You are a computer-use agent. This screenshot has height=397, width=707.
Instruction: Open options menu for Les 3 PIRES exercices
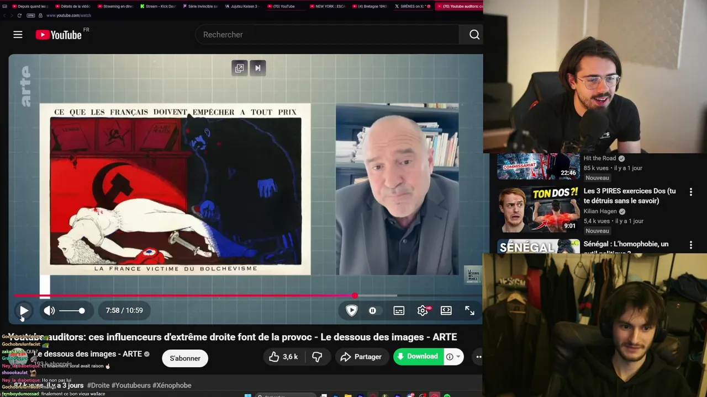tap(690, 192)
